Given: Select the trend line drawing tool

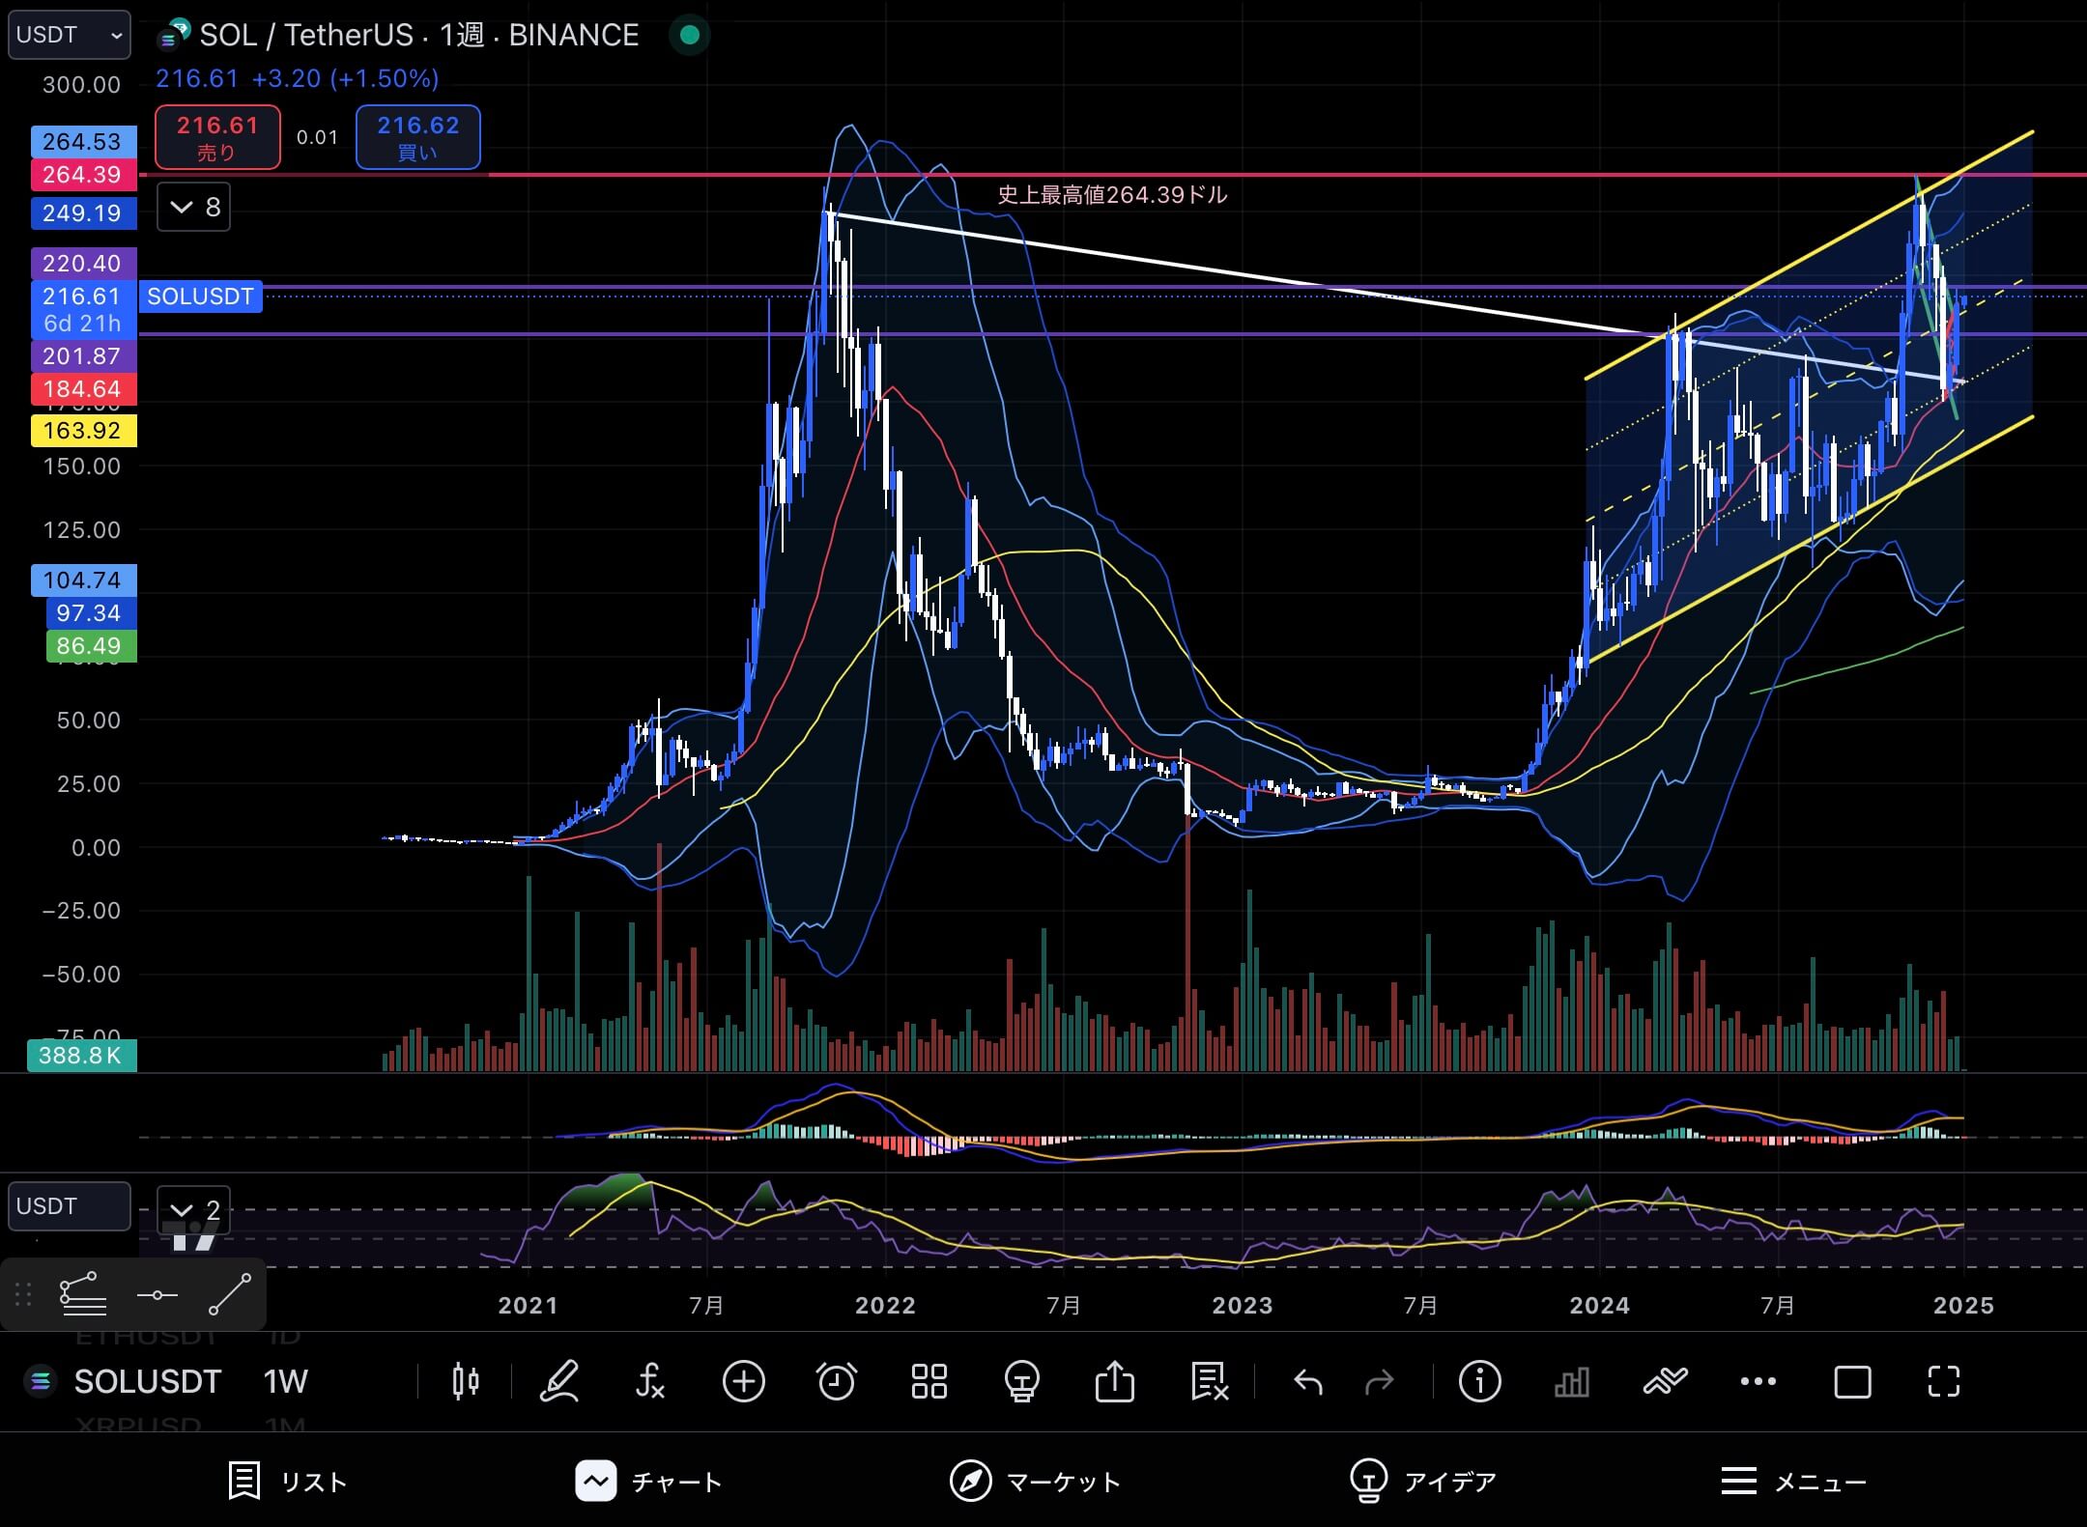Looking at the screenshot, I should tap(230, 1294).
